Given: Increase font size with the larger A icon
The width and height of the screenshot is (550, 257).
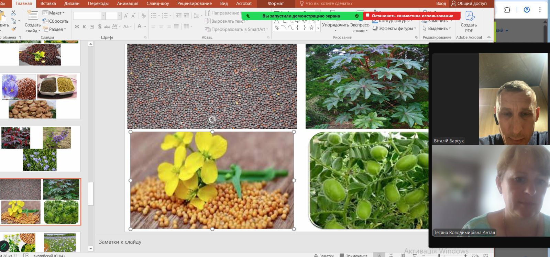Looking at the screenshot, I should pos(126,16).
